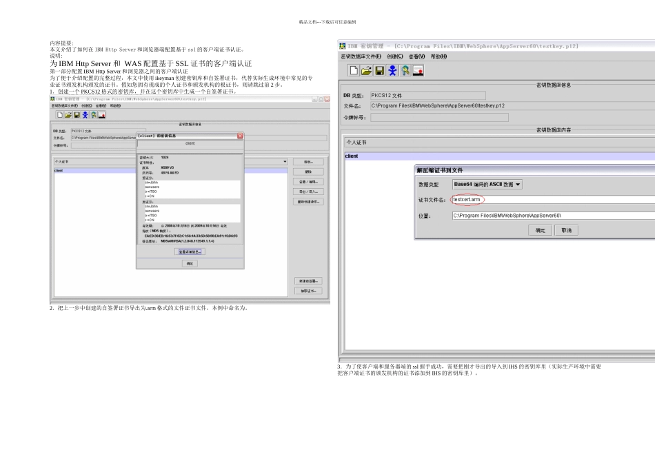Click the new key database icon in the export-certificate window
655x463 pixels.
(x=354, y=70)
